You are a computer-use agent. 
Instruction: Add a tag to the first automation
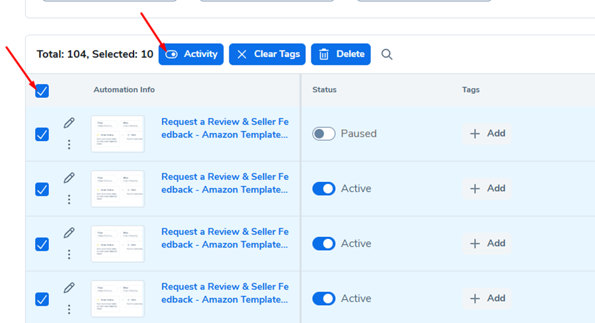tap(487, 134)
